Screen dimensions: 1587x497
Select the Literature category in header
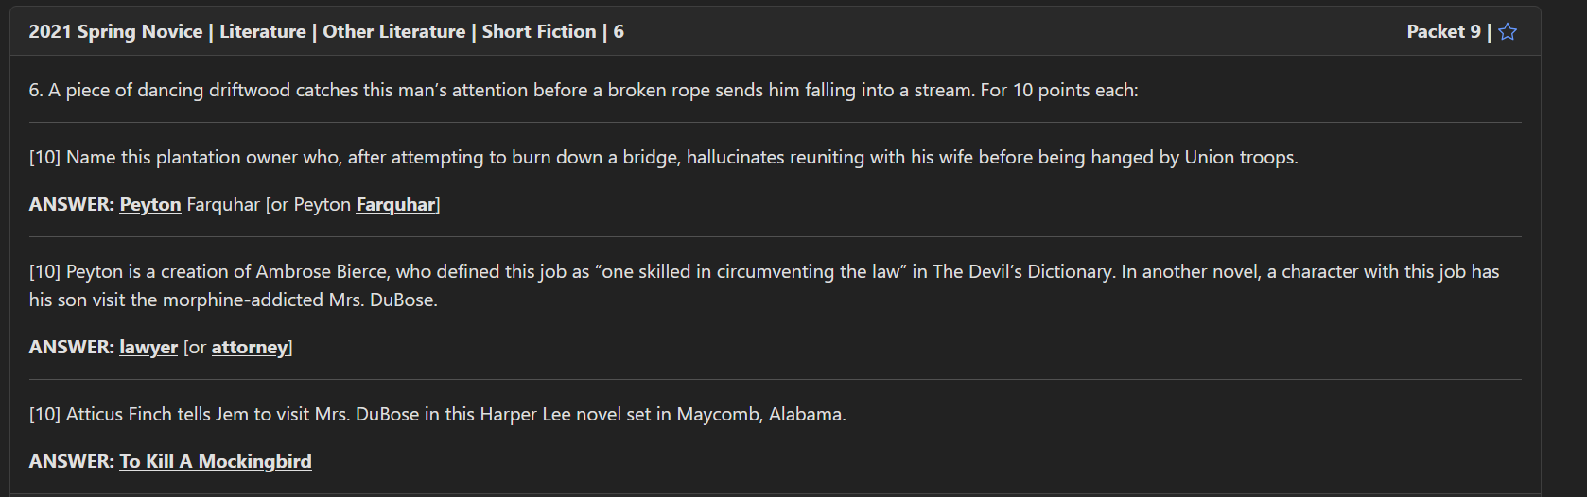pos(262,31)
